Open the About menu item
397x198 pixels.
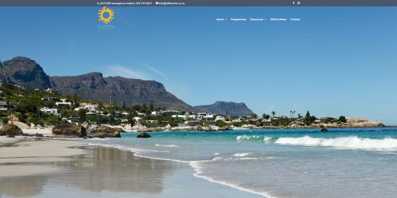(220, 19)
